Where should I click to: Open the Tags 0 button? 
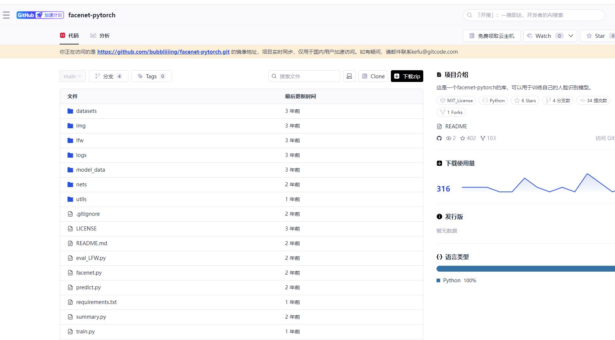point(152,76)
